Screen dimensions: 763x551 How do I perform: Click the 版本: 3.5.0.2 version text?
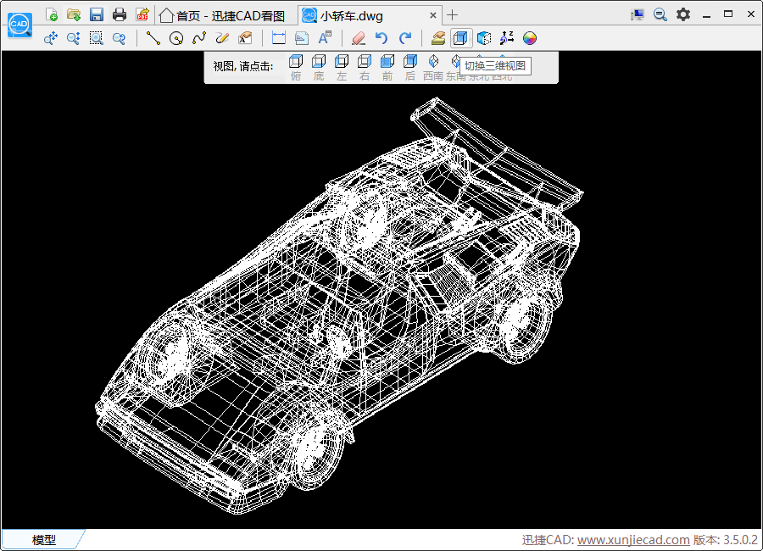coord(725,540)
